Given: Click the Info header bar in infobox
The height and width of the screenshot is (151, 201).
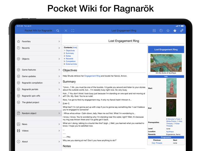Looking at the screenshot, I should [x=166, y=77].
